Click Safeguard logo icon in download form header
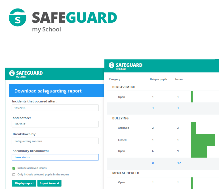Screen dimensions: 221x189 click(12, 73)
